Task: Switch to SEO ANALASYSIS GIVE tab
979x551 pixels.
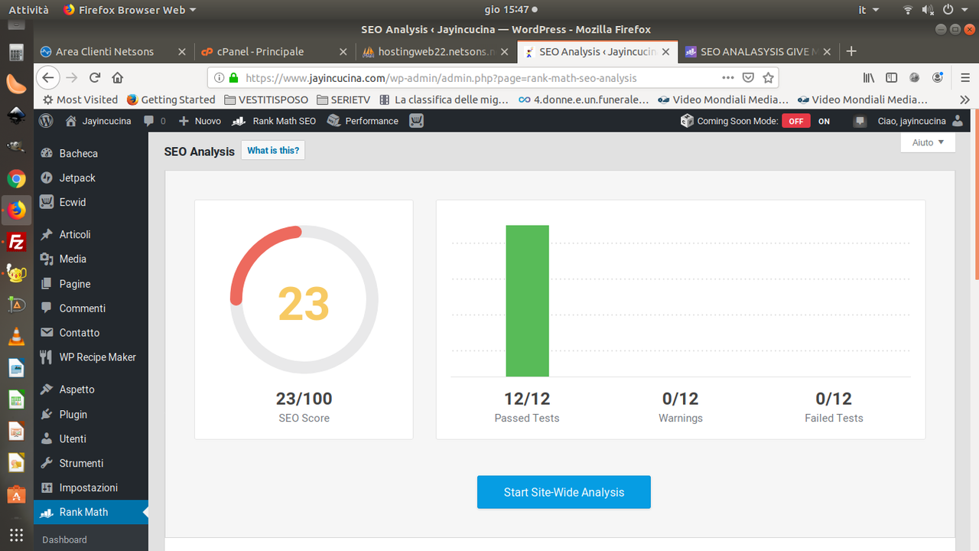Action: pyautogui.click(x=757, y=51)
